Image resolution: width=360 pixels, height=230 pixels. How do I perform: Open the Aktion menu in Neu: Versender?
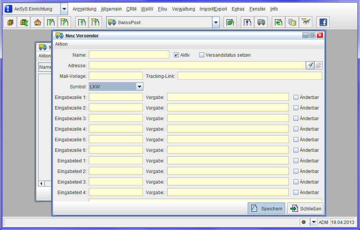pos(61,44)
